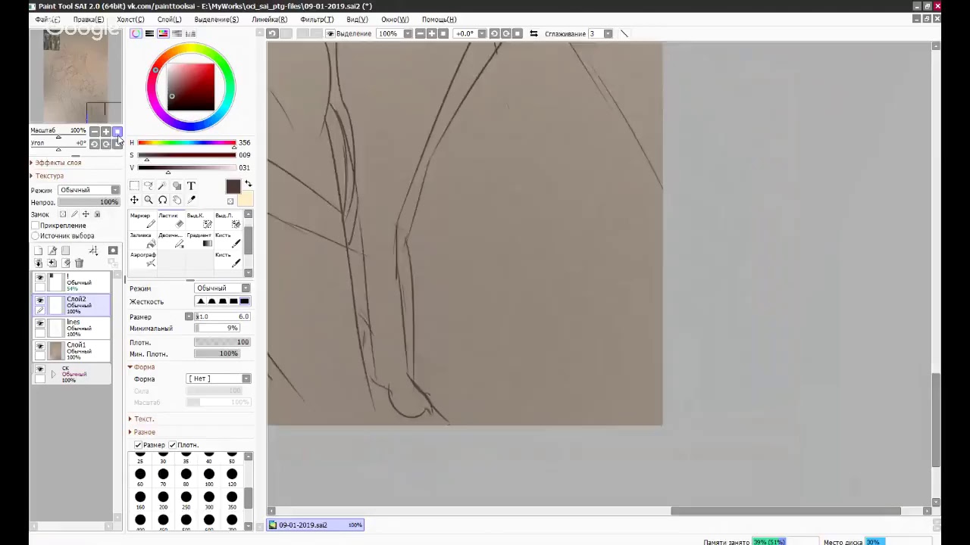Image resolution: width=970 pixels, height=545 pixels.
Task: Select the lasso selection tool
Action: point(149,185)
